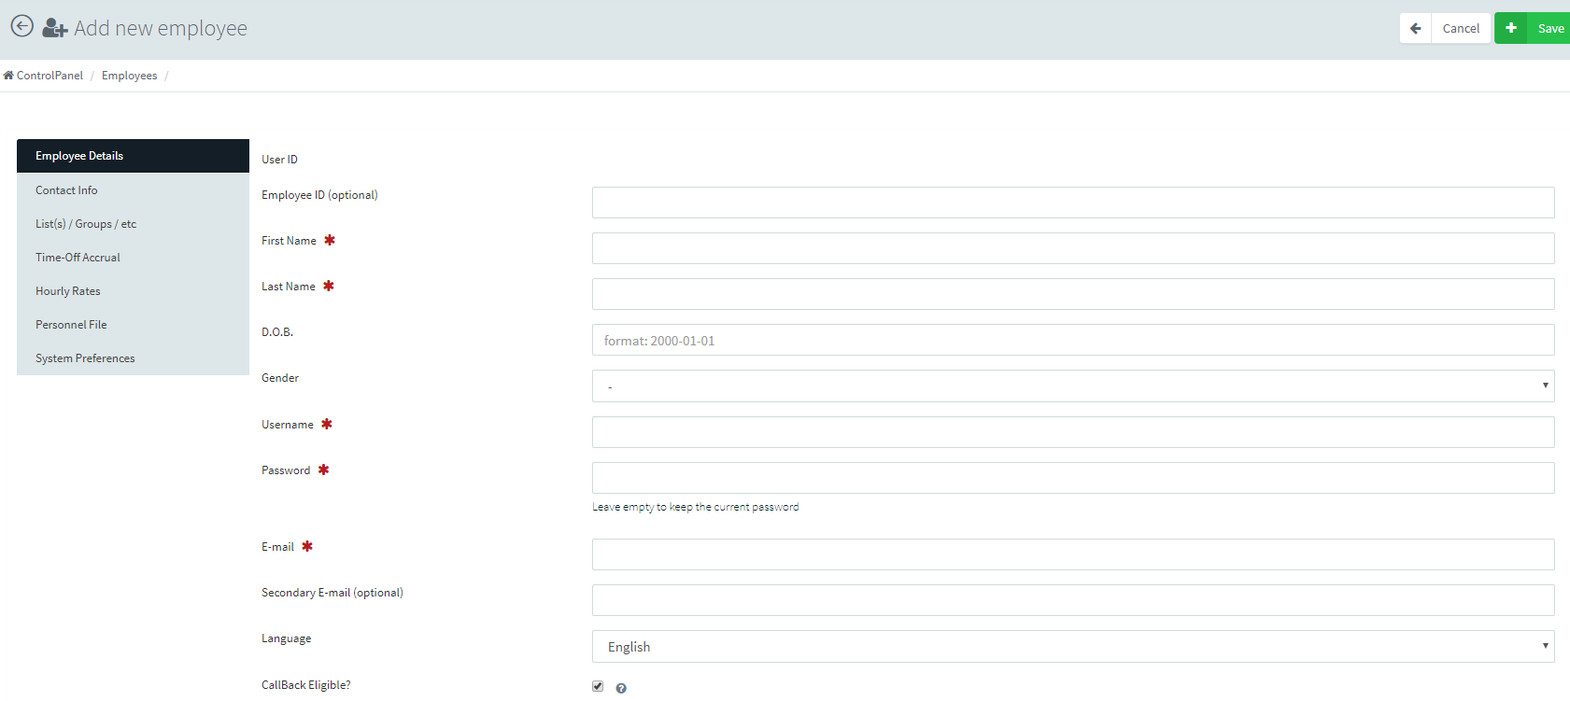Toggle the CallBack Eligible checkbox
The height and width of the screenshot is (701, 1570).
coord(598,686)
